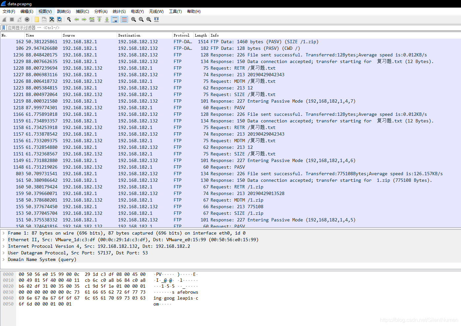Select hex offset row 0030 in bytes pane
The height and width of the screenshot is (326, 461).
8,292
